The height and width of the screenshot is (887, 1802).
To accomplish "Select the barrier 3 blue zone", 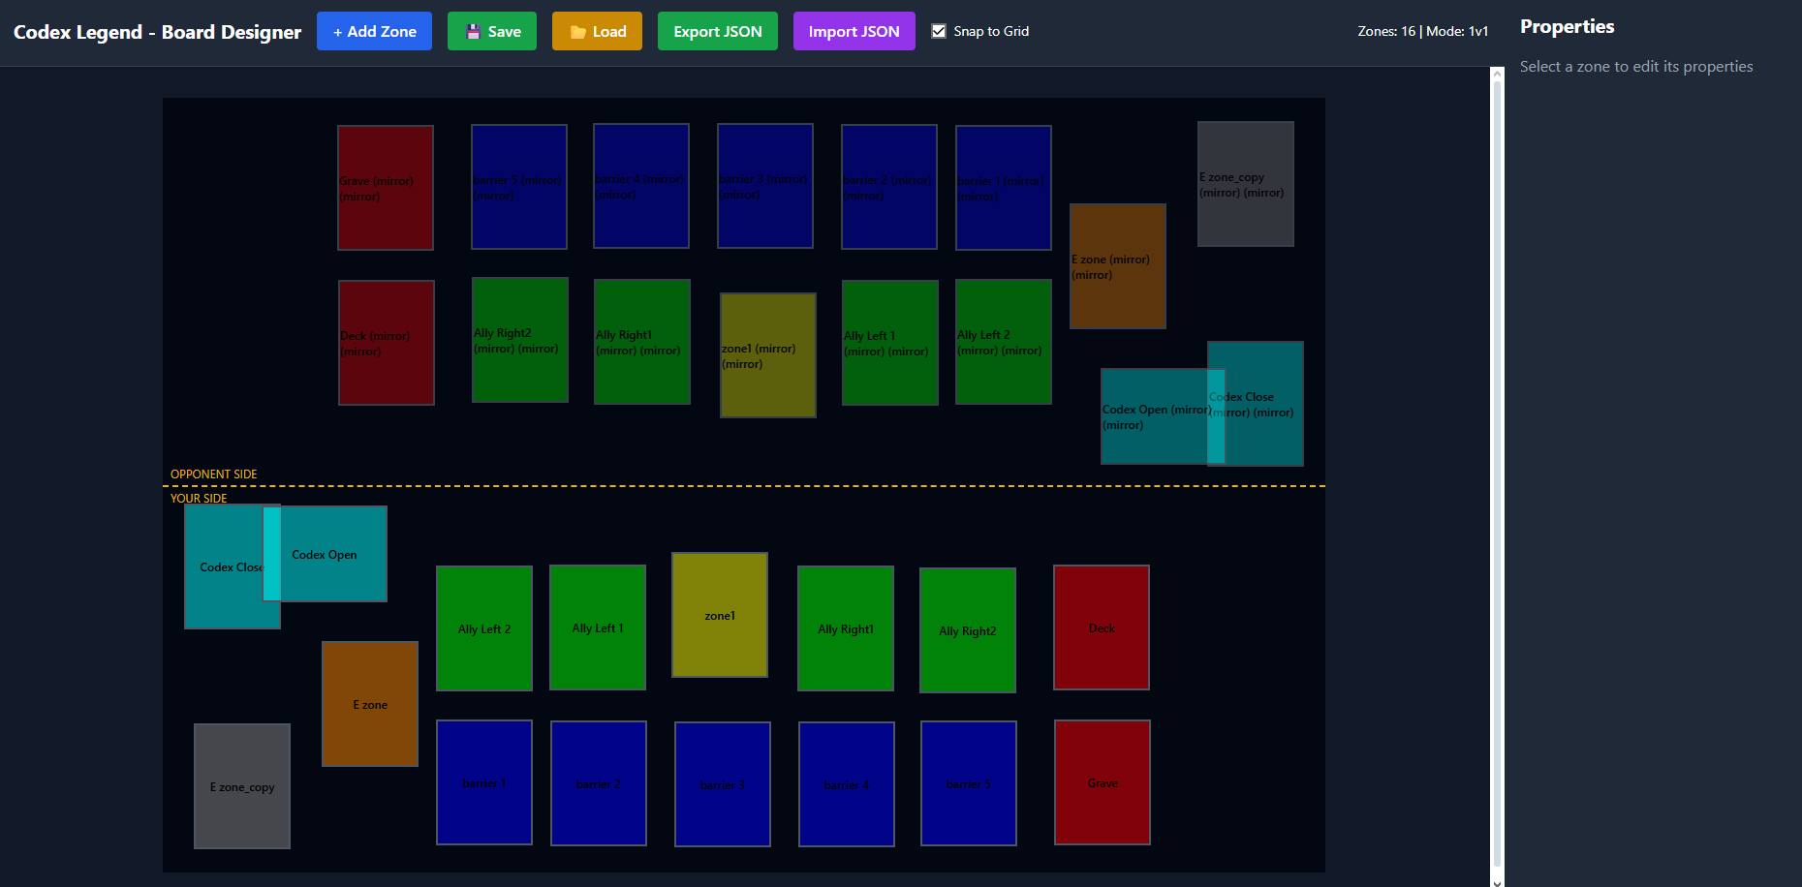I will coord(723,784).
